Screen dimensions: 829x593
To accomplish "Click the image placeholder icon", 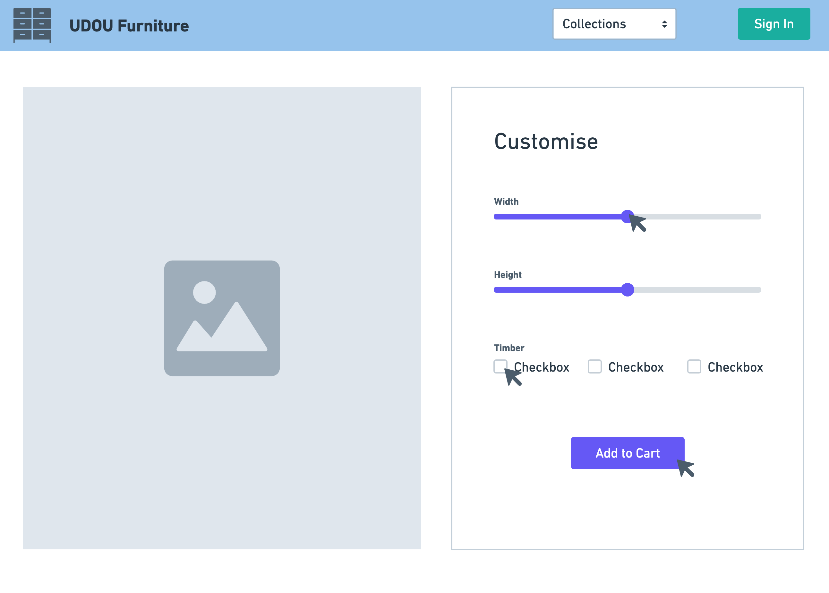I will pos(222,318).
